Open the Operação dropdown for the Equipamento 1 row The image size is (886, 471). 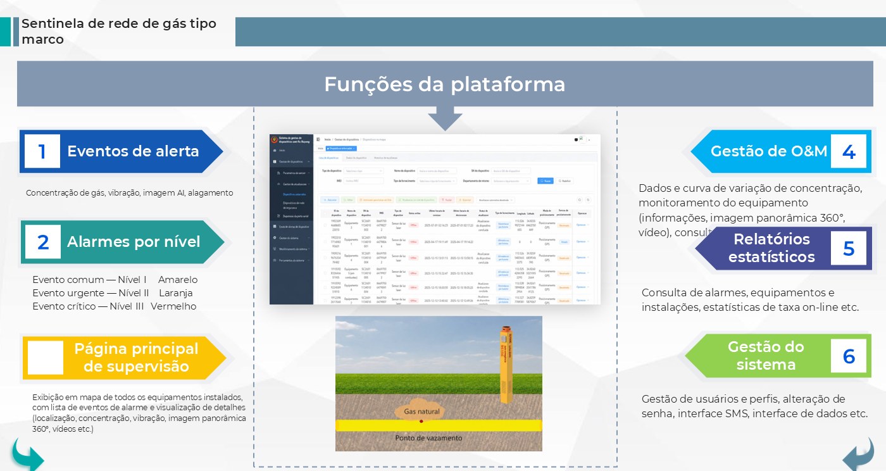coord(582,241)
